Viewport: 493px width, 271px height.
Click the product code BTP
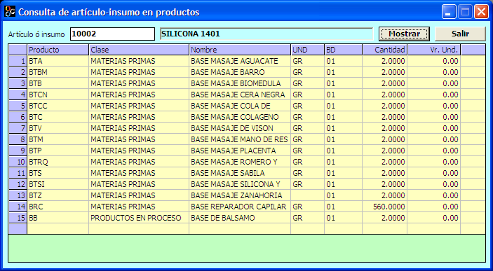[58, 151]
